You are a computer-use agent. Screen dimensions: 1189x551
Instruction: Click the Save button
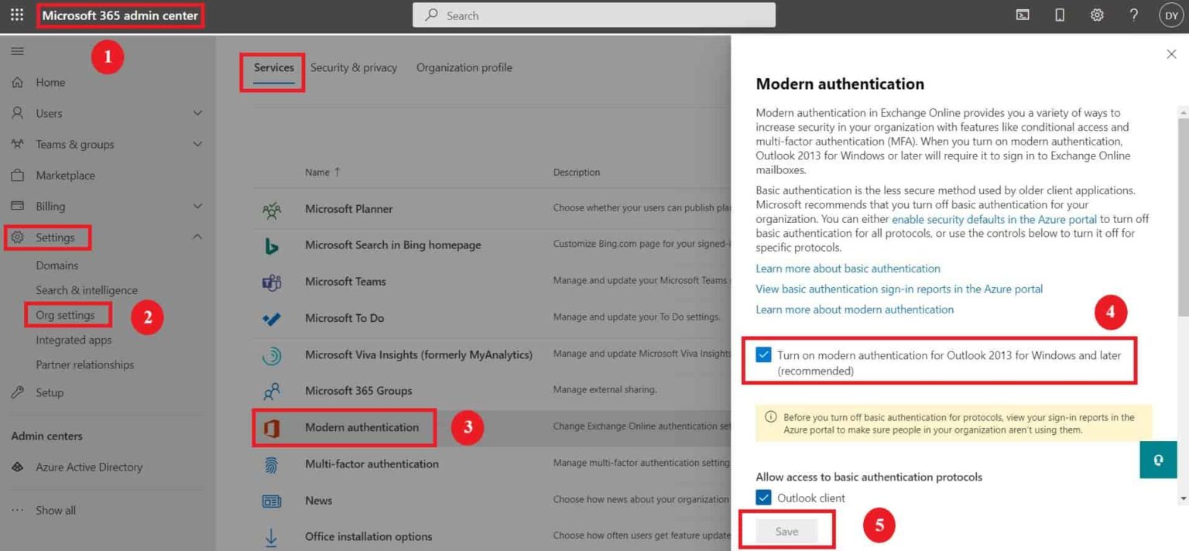pos(786,531)
